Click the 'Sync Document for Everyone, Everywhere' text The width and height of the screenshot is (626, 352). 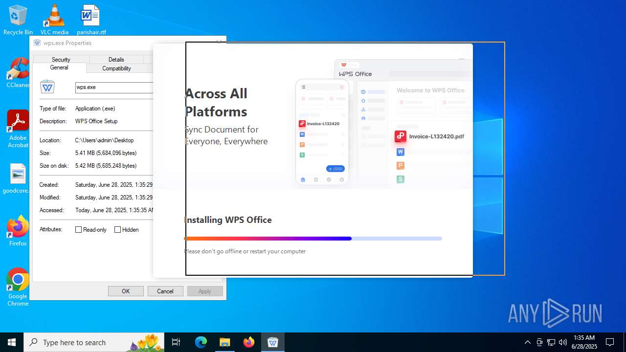(226, 135)
